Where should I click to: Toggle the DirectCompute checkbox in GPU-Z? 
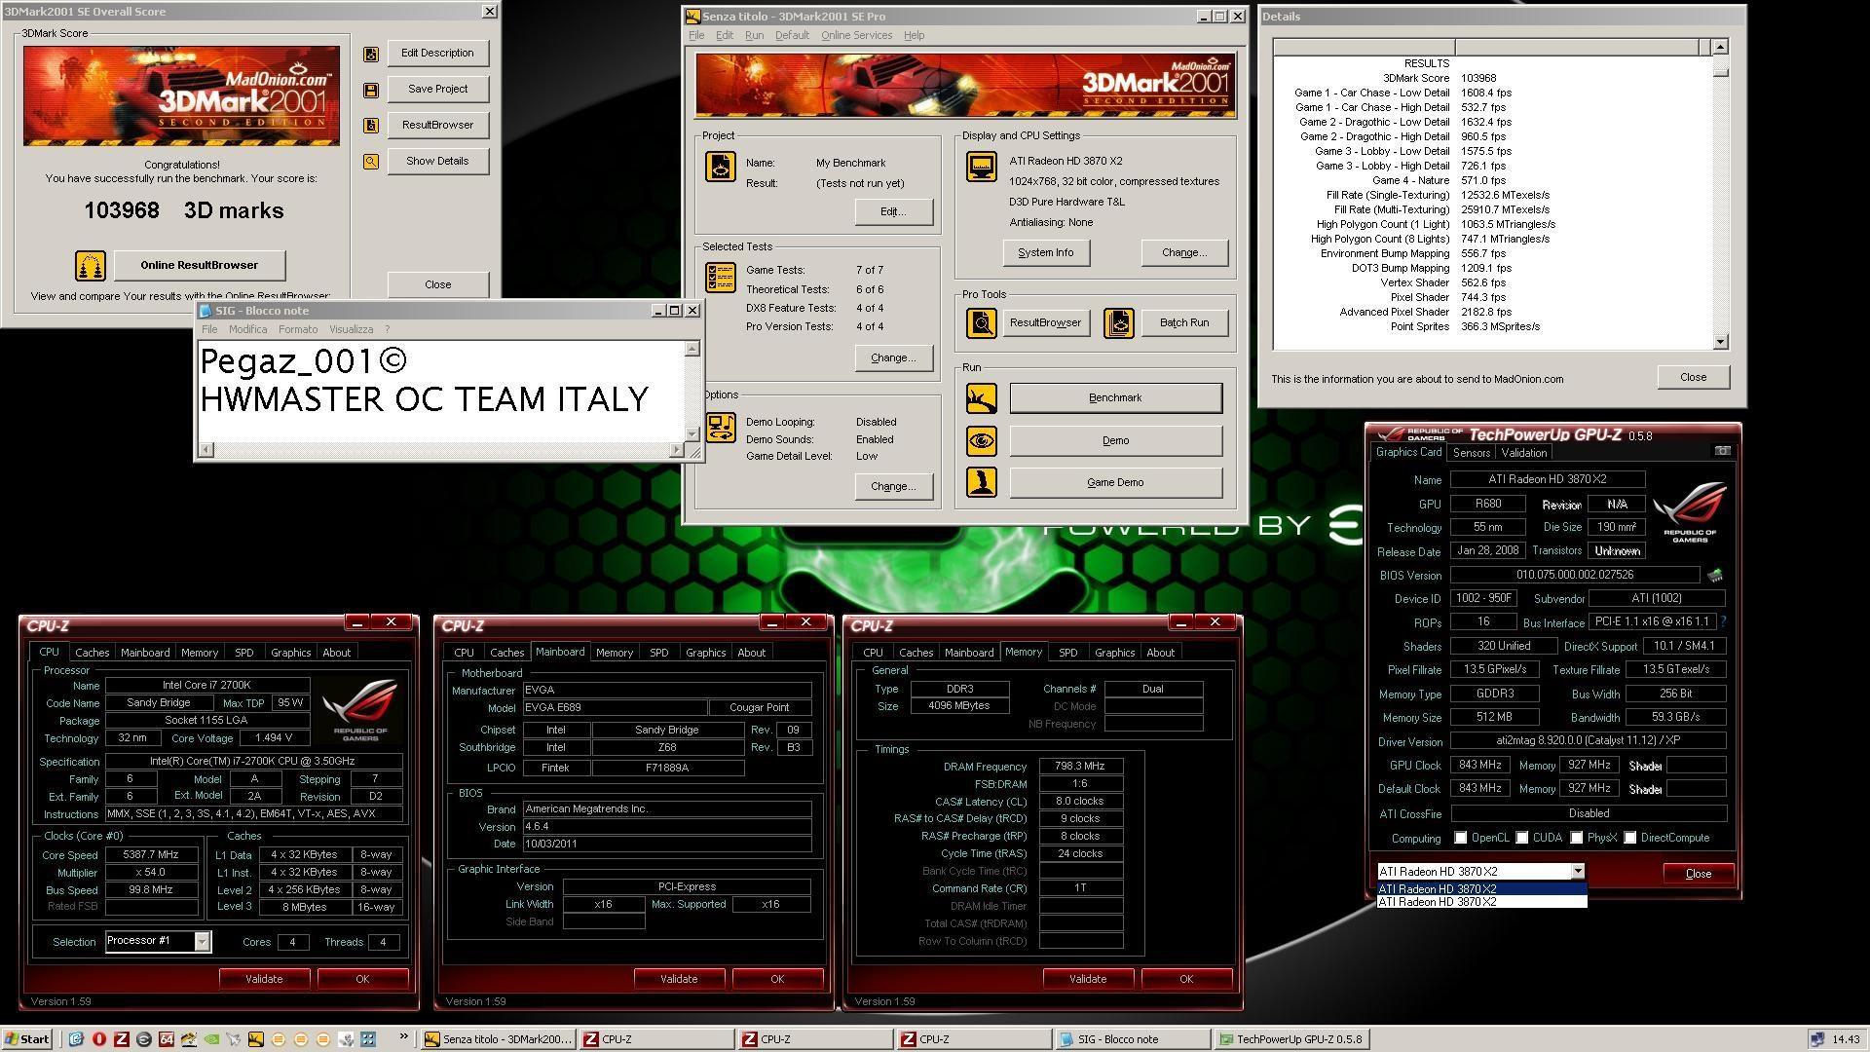[1629, 838]
